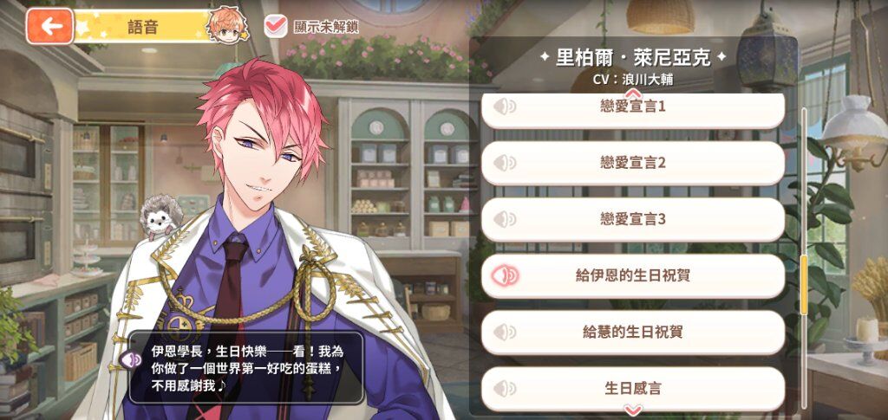Screen dimensions: 888x420
Task: Play the 戀愛宣言2 speaker icon
Action: (505, 163)
